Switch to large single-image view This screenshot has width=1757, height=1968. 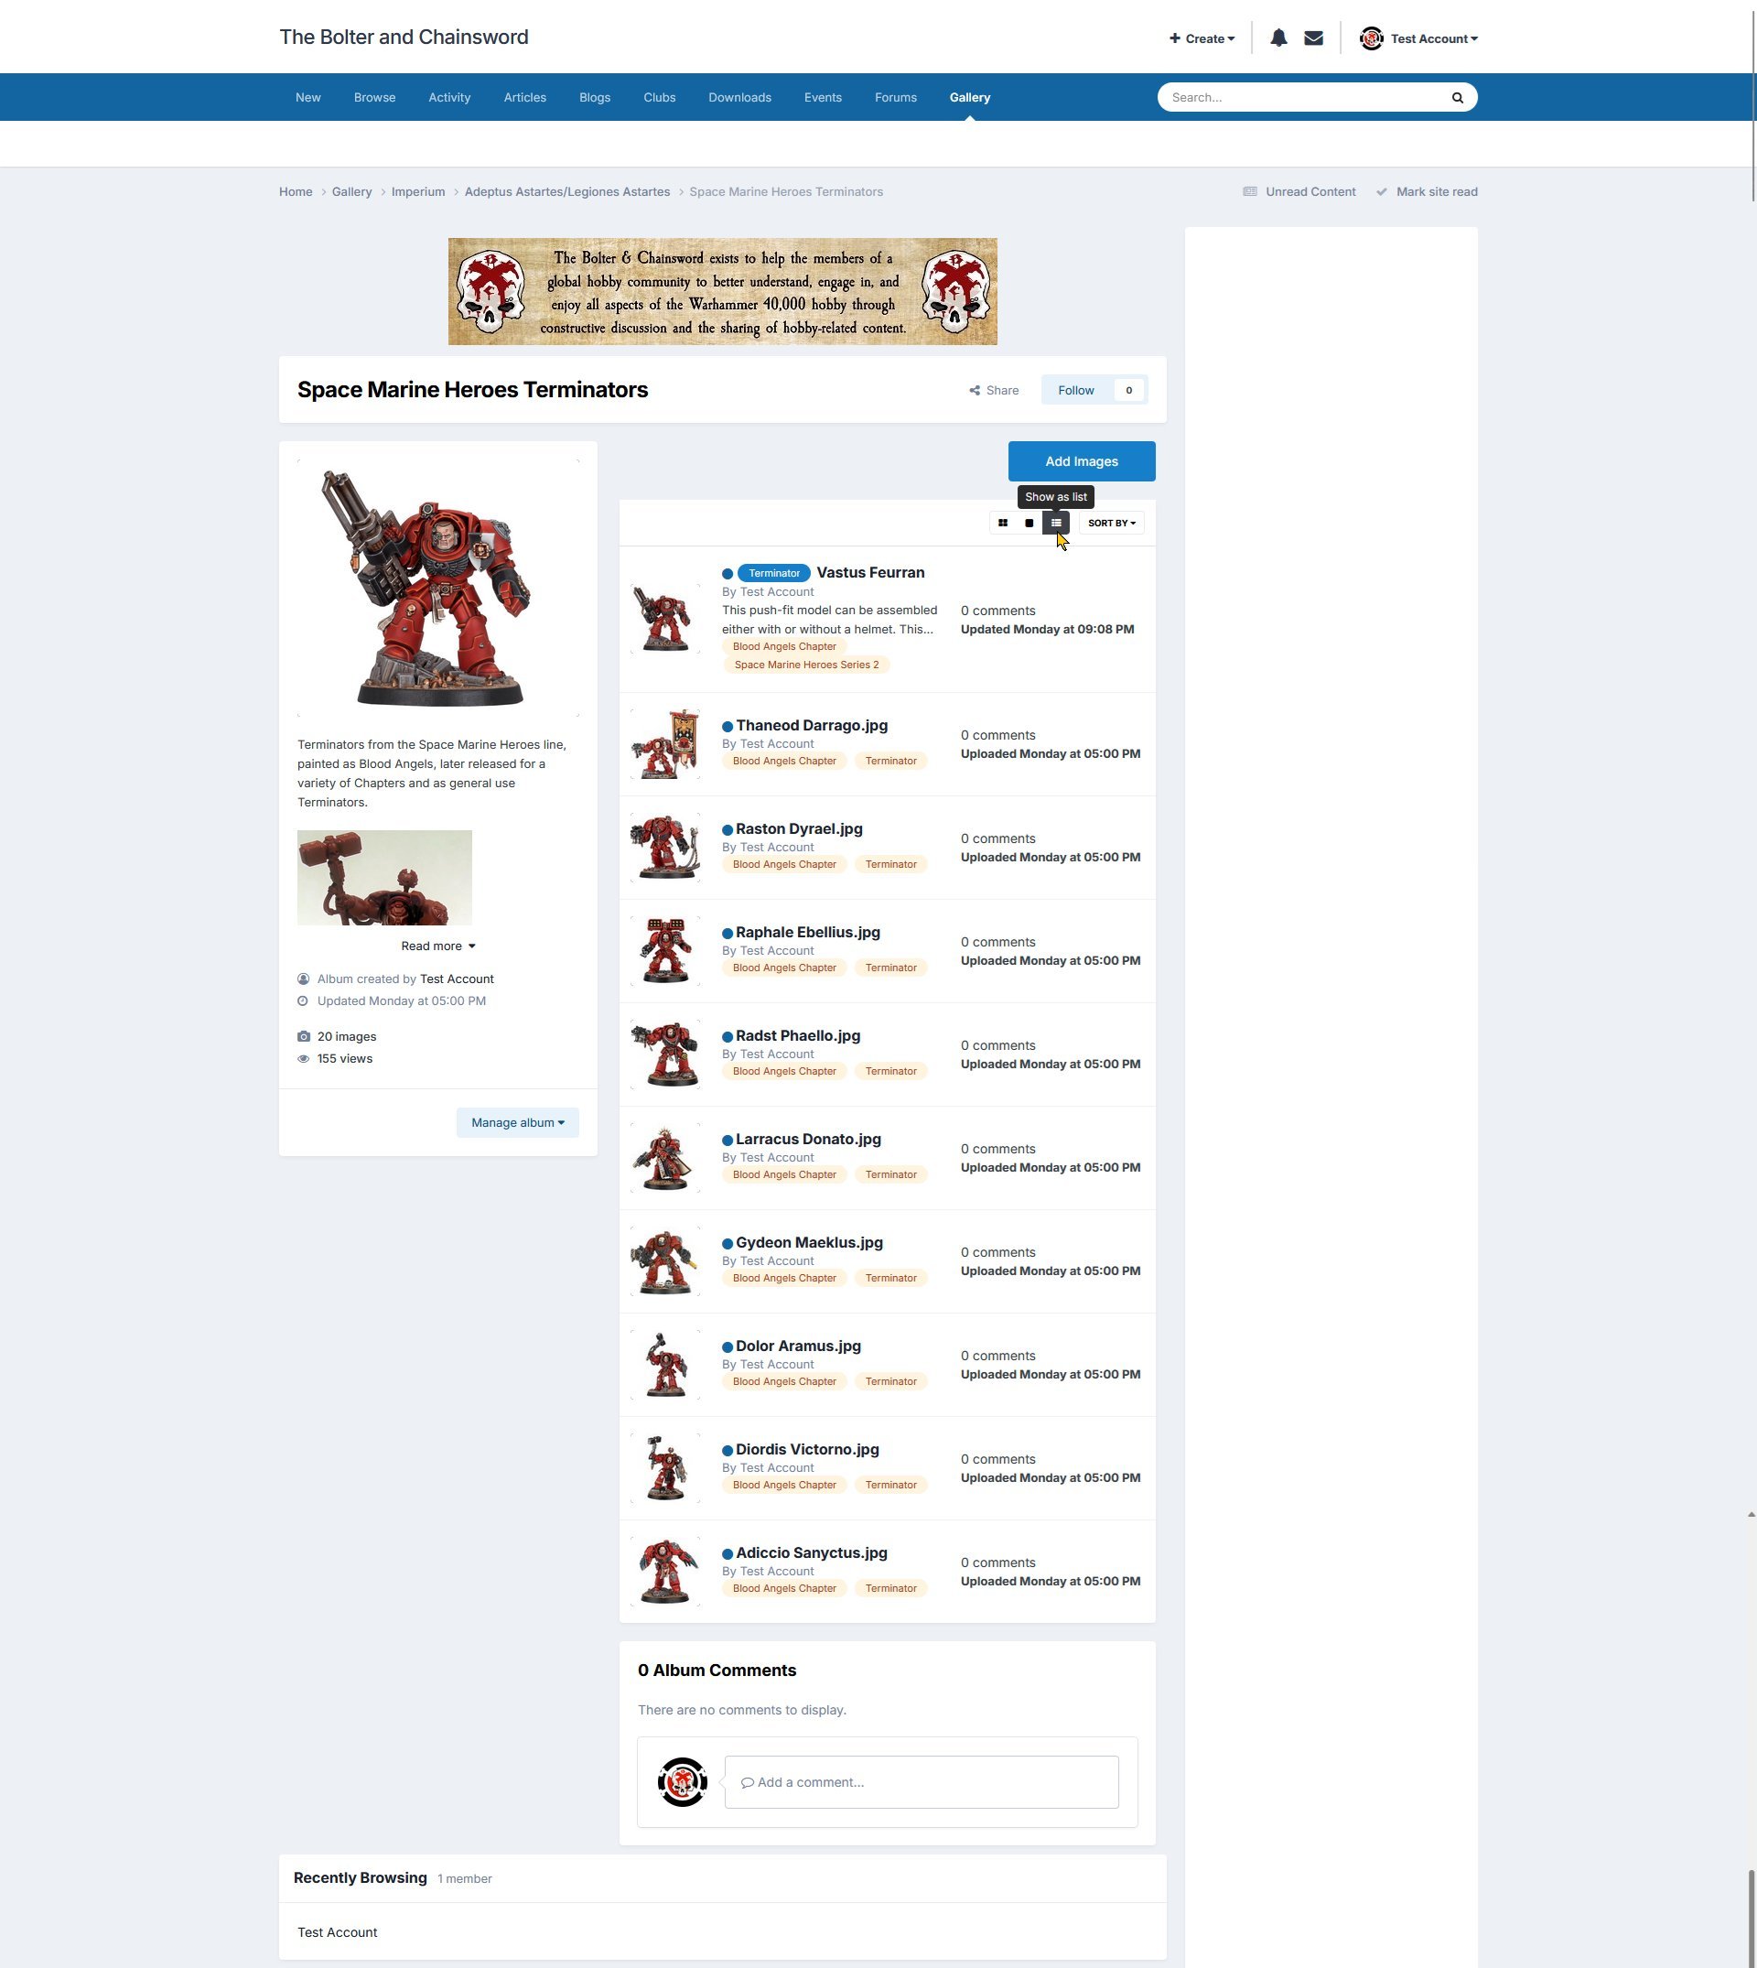[1029, 523]
